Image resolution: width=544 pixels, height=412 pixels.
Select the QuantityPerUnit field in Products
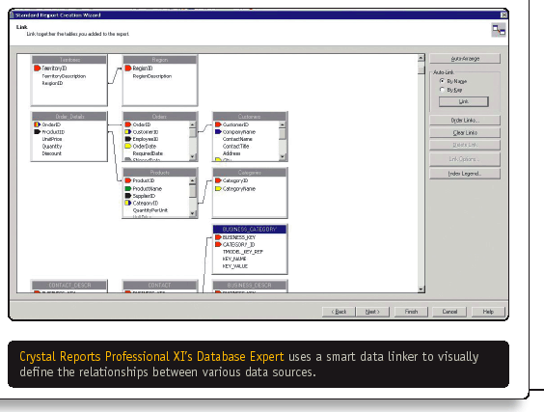pos(150,210)
